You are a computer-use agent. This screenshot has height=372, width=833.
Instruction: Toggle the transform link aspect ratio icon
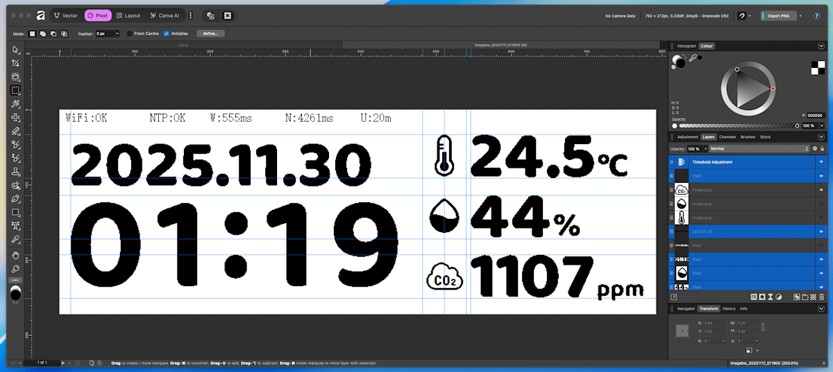click(763, 326)
